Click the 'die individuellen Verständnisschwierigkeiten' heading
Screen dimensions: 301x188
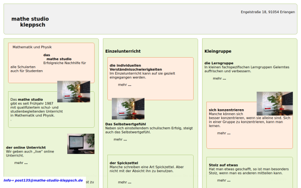(136, 67)
